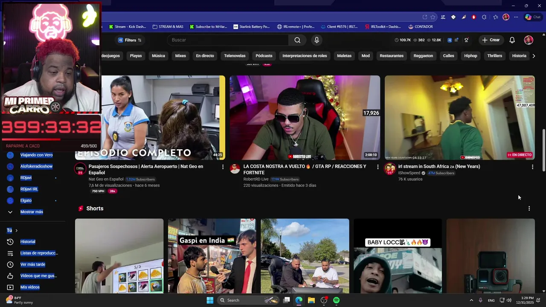This screenshot has height=307, width=546.
Task: Open the Windows Start menu
Action: 210,300
